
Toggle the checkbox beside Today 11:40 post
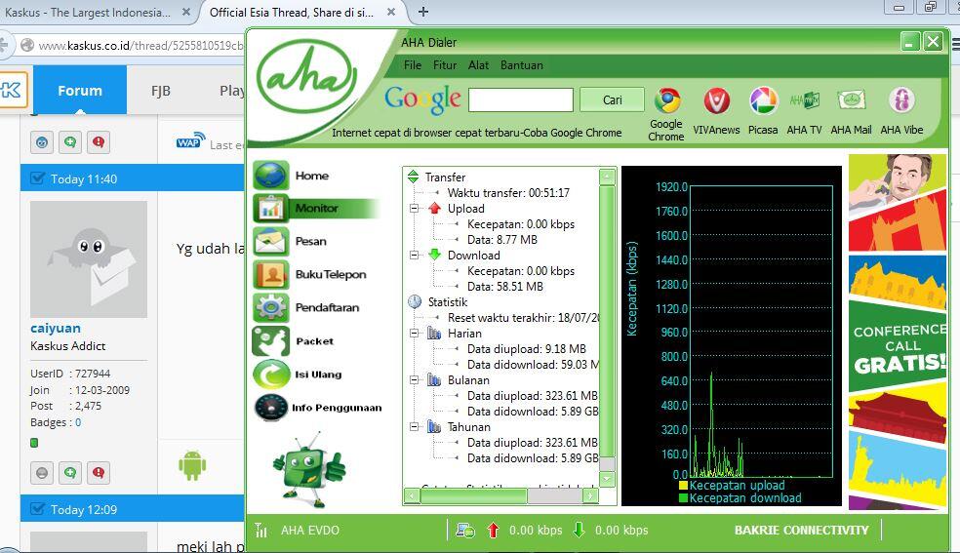point(38,178)
